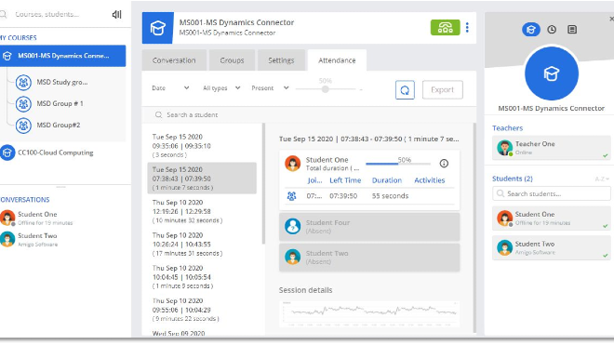Click the Search a student field

(x=310, y=114)
